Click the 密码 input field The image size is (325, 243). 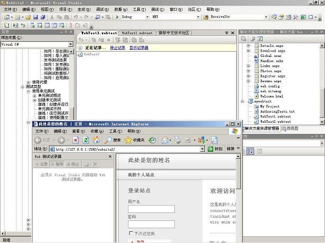coord(151,224)
